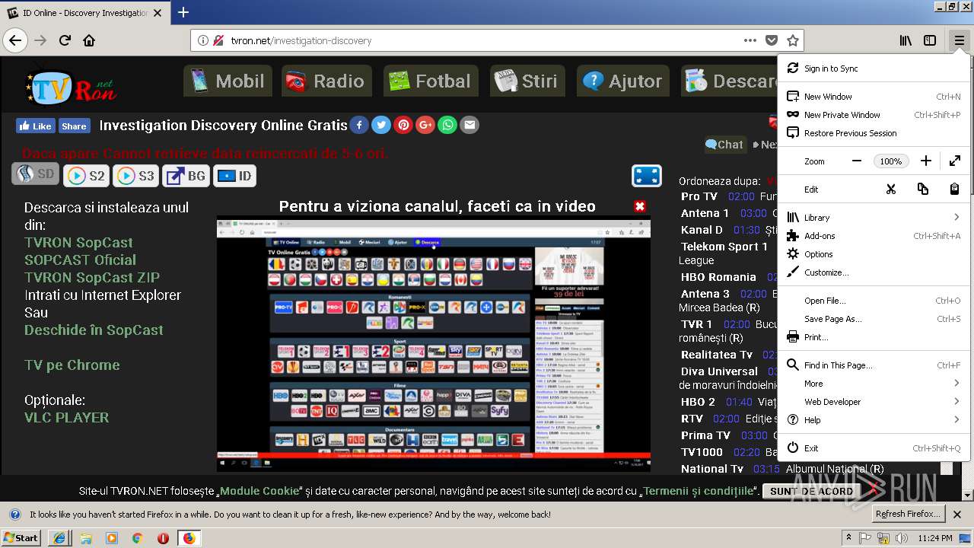Share page on Facebook round icon

359,125
